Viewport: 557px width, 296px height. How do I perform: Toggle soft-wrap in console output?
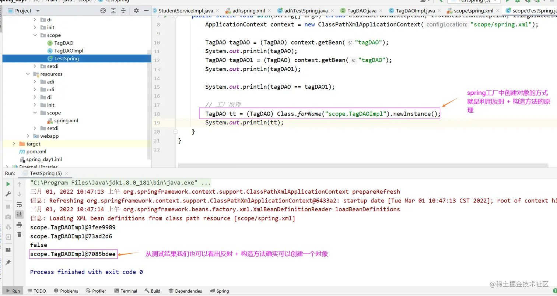point(19,204)
